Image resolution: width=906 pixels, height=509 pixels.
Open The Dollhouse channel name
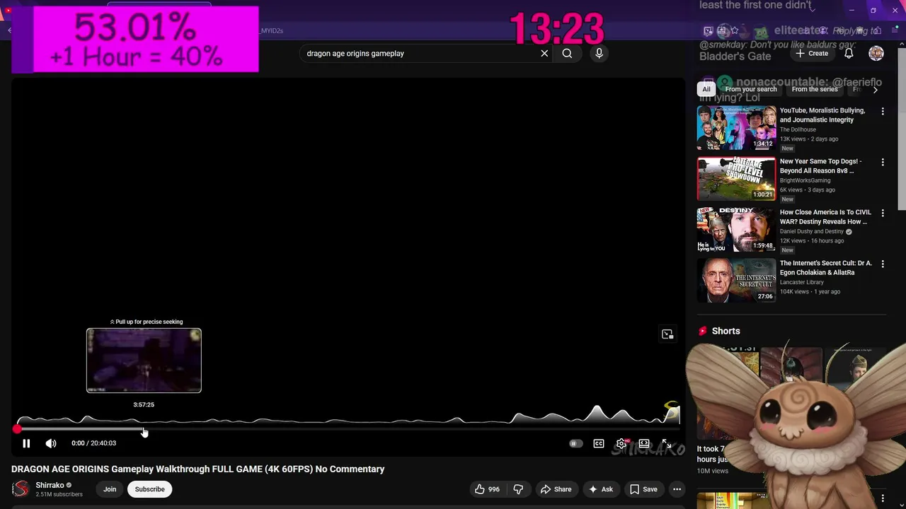pos(798,129)
